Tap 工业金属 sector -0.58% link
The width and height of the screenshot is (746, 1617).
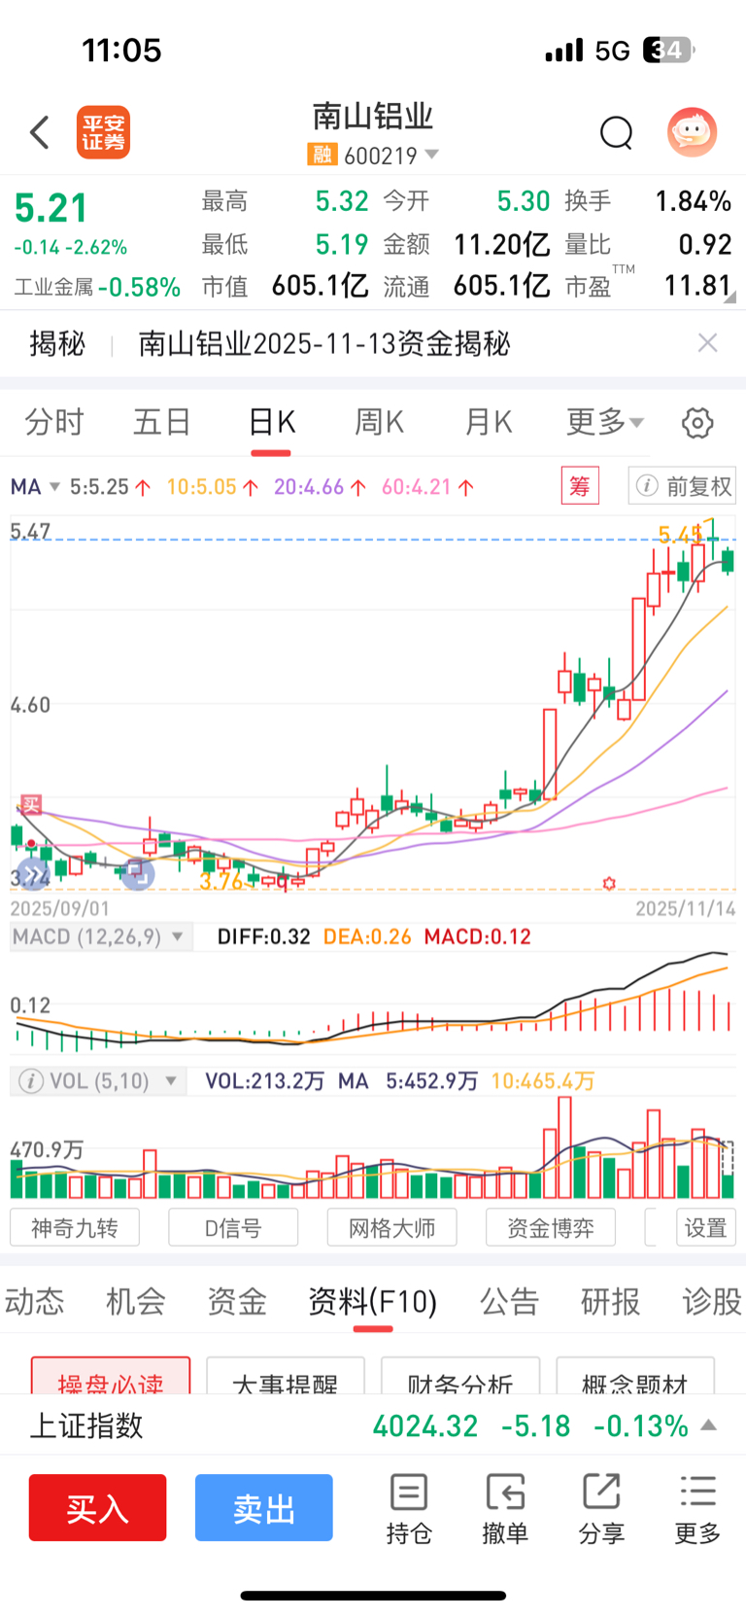(97, 287)
